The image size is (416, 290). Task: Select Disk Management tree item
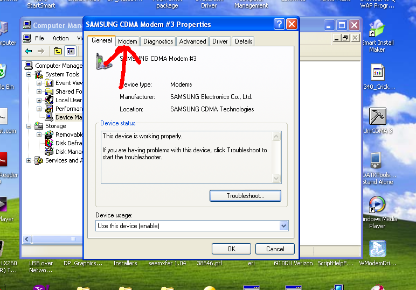tap(69, 152)
